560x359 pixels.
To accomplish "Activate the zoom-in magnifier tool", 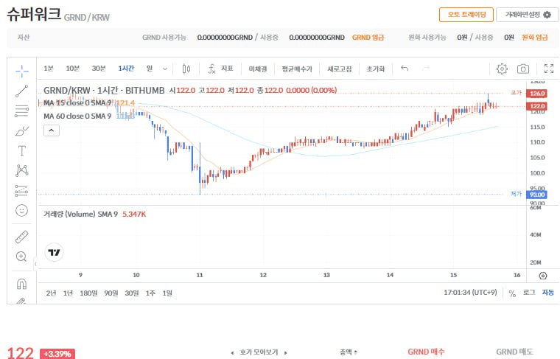I will pyautogui.click(x=21, y=257).
